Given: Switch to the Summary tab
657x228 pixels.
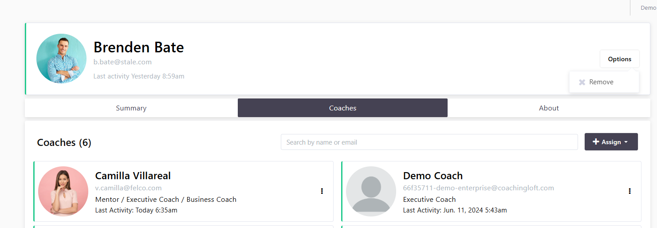Looking at the screenshot, I should tap(131, 108).
